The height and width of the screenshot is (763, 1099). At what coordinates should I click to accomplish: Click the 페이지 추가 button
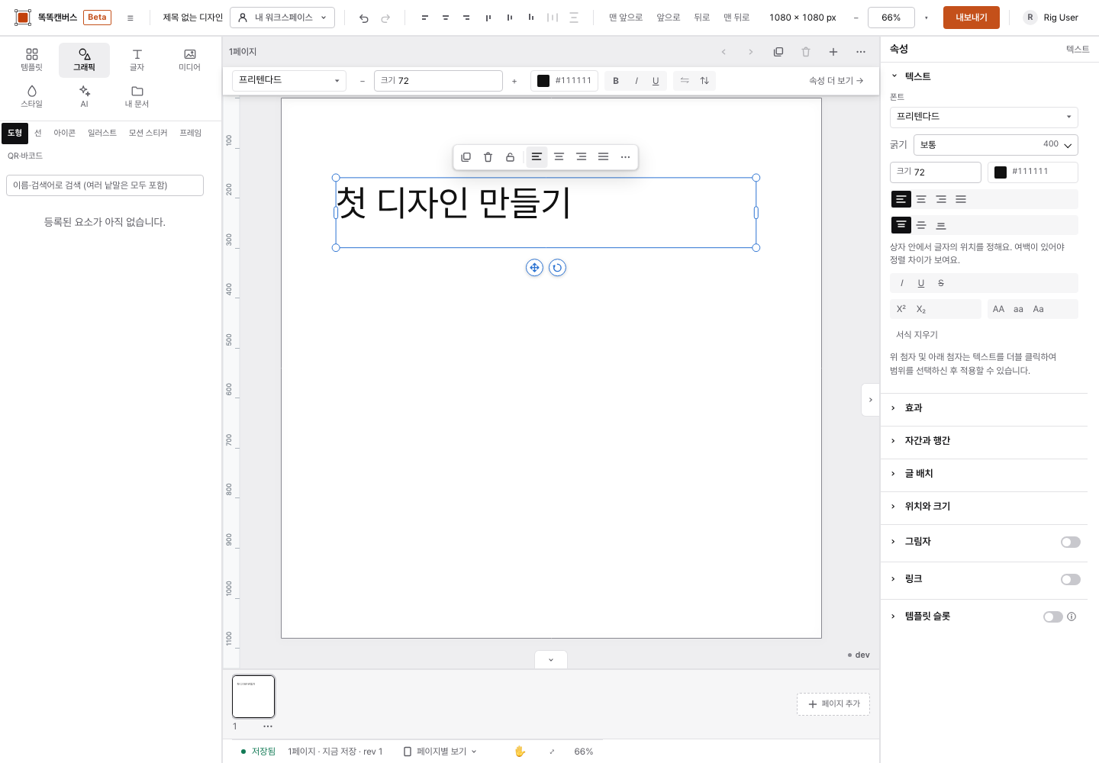pos(833,704)
